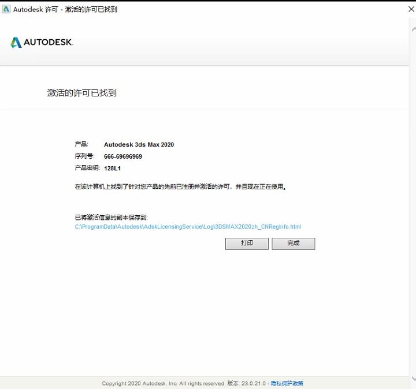Open the 隐私保护政策 privacy policy link
This screenshot has height=389, width=416.
[287, 383]
